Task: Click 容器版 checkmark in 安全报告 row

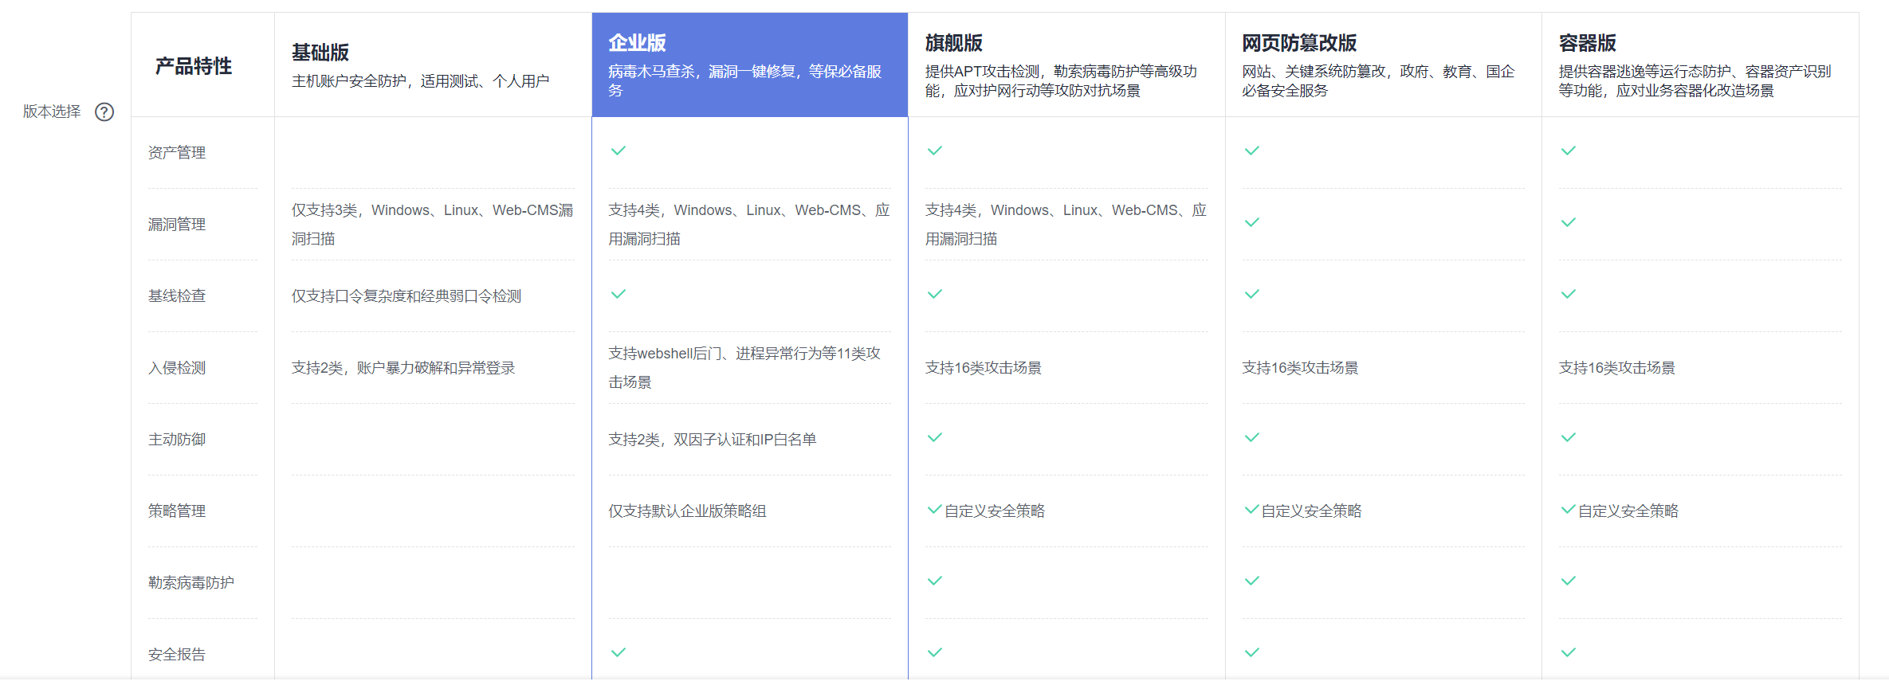Action: [1569, 652]
